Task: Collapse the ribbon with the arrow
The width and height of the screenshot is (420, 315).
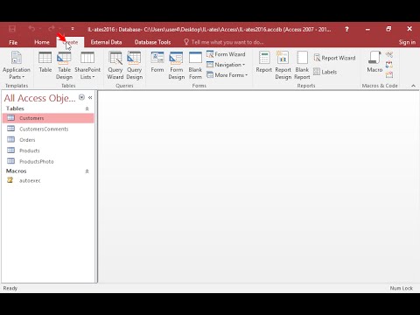Action: (x=413, y=86)
